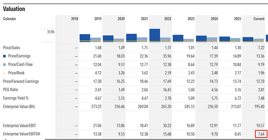Click Price/Cash Flow 2020 value 9.51
Image resolution: width=268 pixels, height=140 pixels.
tap(121, 65)
